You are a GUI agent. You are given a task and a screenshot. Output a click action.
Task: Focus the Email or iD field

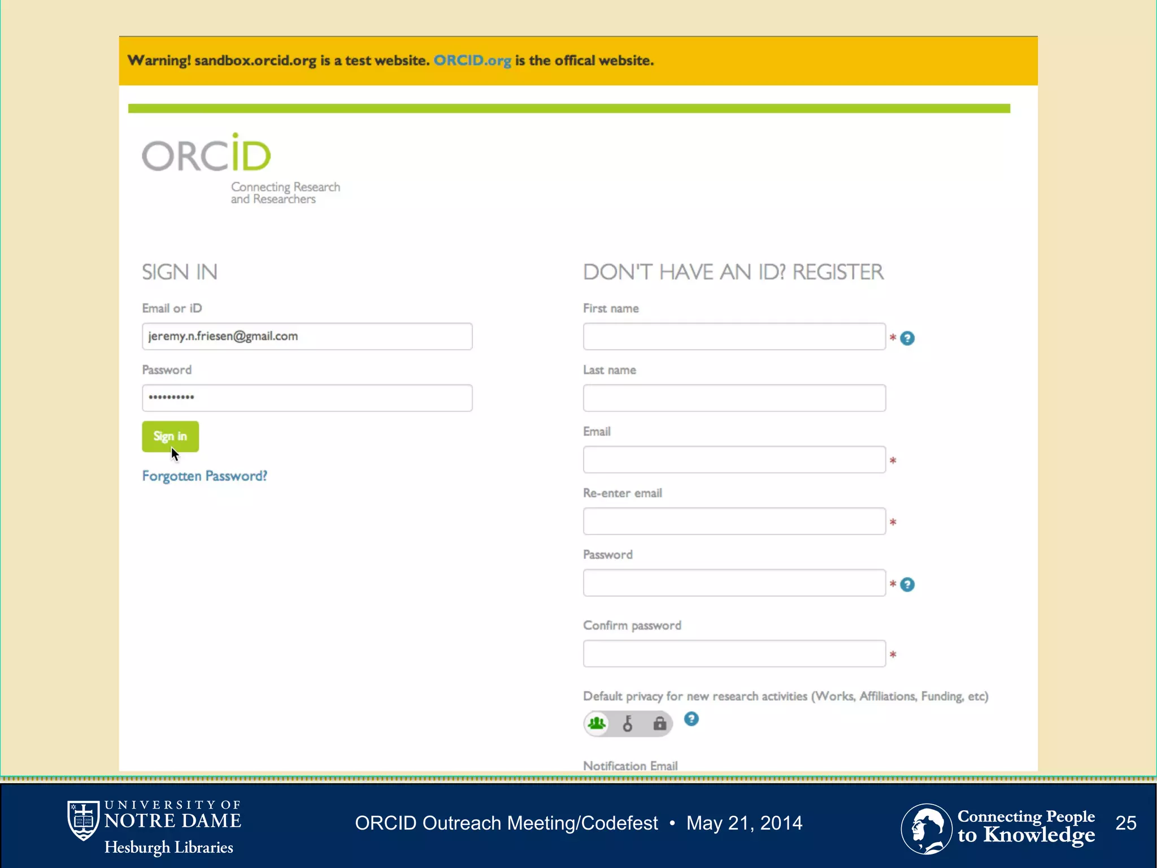(307, 336)
